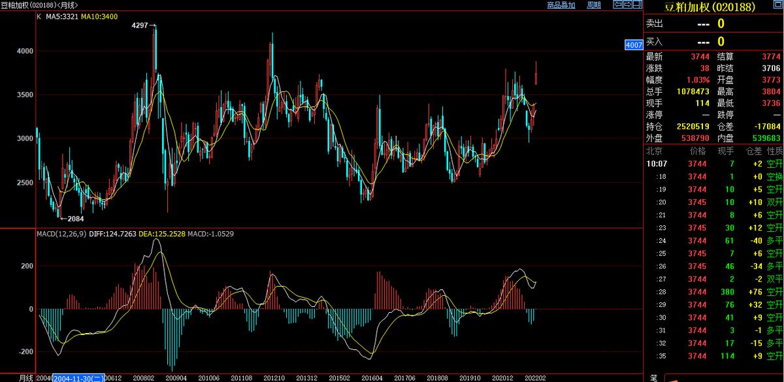Viewport: 784px width, 382px height.
Task: Click the left arrow navigation icon
Action: pyautogui.click(x=617, y=5)
